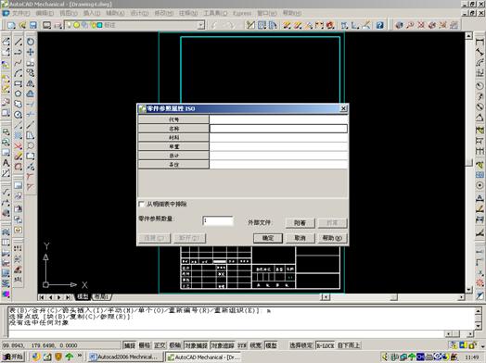Open the 帮助 Help menu
This screenshot has height=363, width=486.
tap(292, 13)
